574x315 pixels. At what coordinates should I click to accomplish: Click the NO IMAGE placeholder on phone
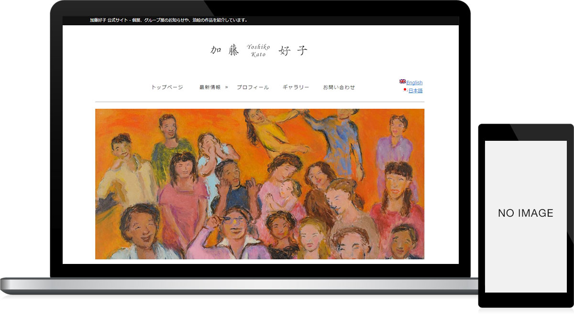pyautogui.click(x=526, y=213)
